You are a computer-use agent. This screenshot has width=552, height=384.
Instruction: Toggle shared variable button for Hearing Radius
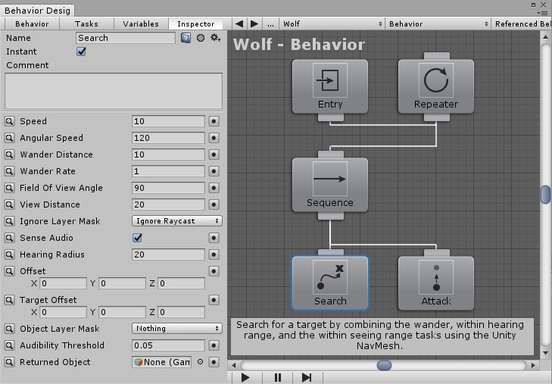coord(214,254)
